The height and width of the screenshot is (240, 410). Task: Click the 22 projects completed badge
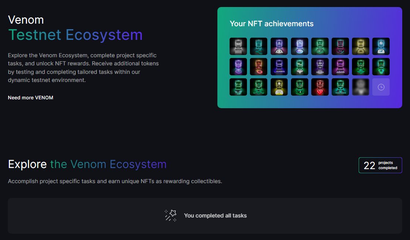[x=380, y=165]
